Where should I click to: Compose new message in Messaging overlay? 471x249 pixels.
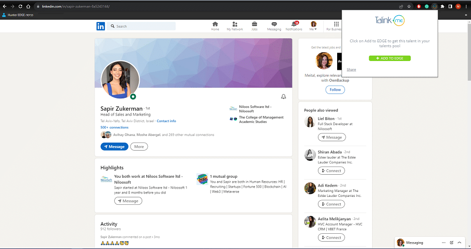(x=451, y=243)
